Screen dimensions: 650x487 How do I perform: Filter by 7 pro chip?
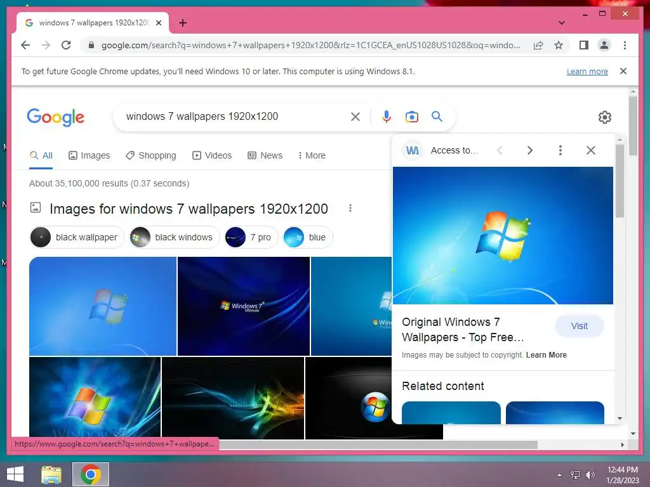[x=251, y=237]
